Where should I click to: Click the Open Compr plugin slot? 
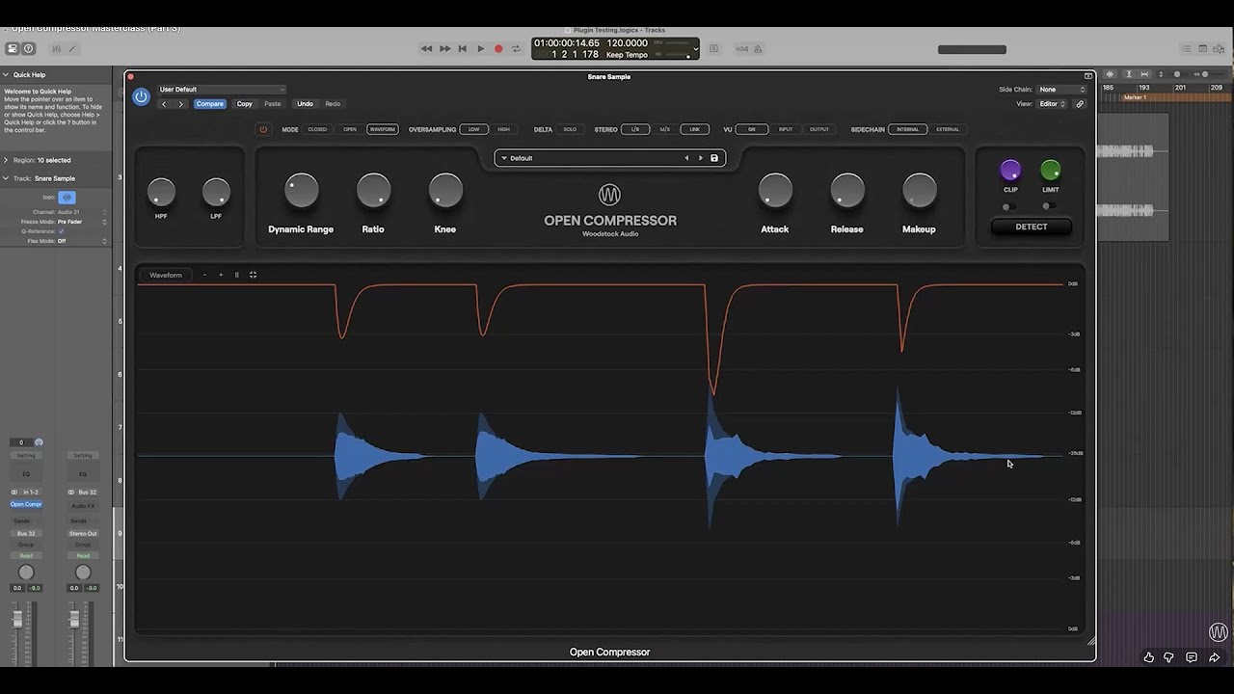click(x=26, y=504)
